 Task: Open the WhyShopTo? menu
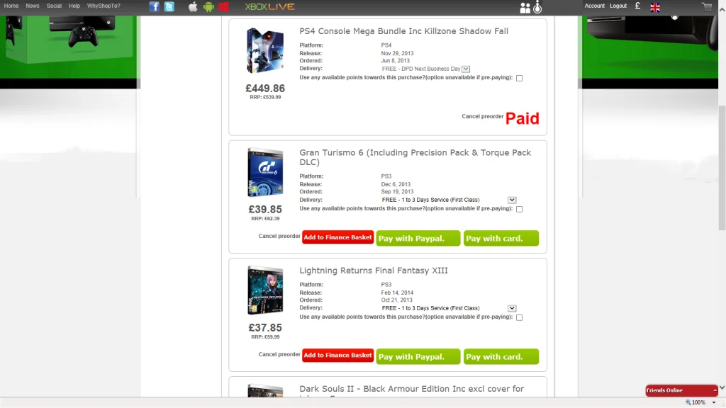pyautogui.click(x=104, y=6)
